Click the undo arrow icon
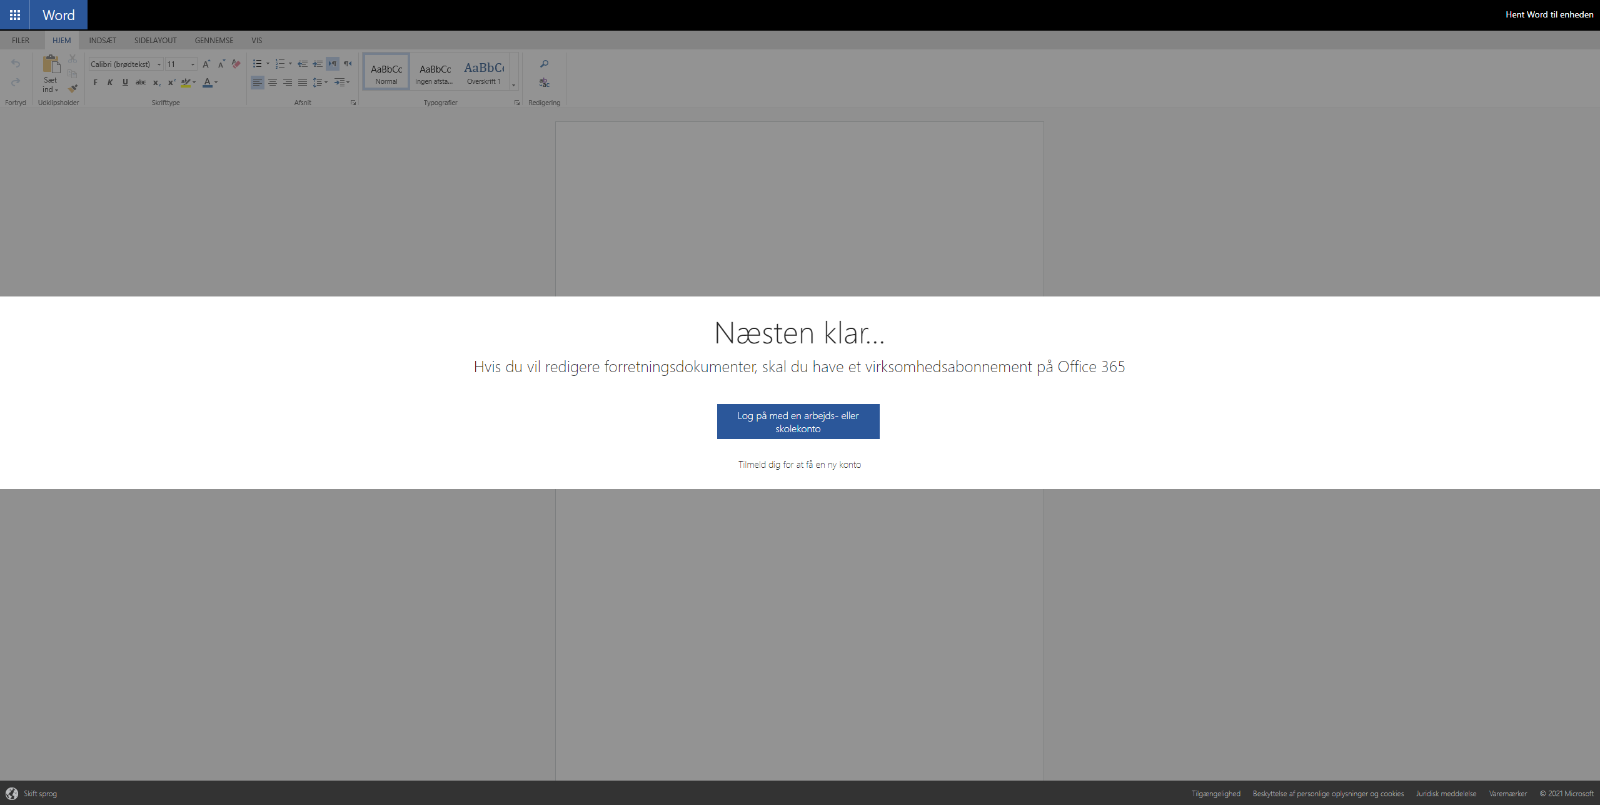The width and height of the screenshot is (1600, 805). click(16, 64)
